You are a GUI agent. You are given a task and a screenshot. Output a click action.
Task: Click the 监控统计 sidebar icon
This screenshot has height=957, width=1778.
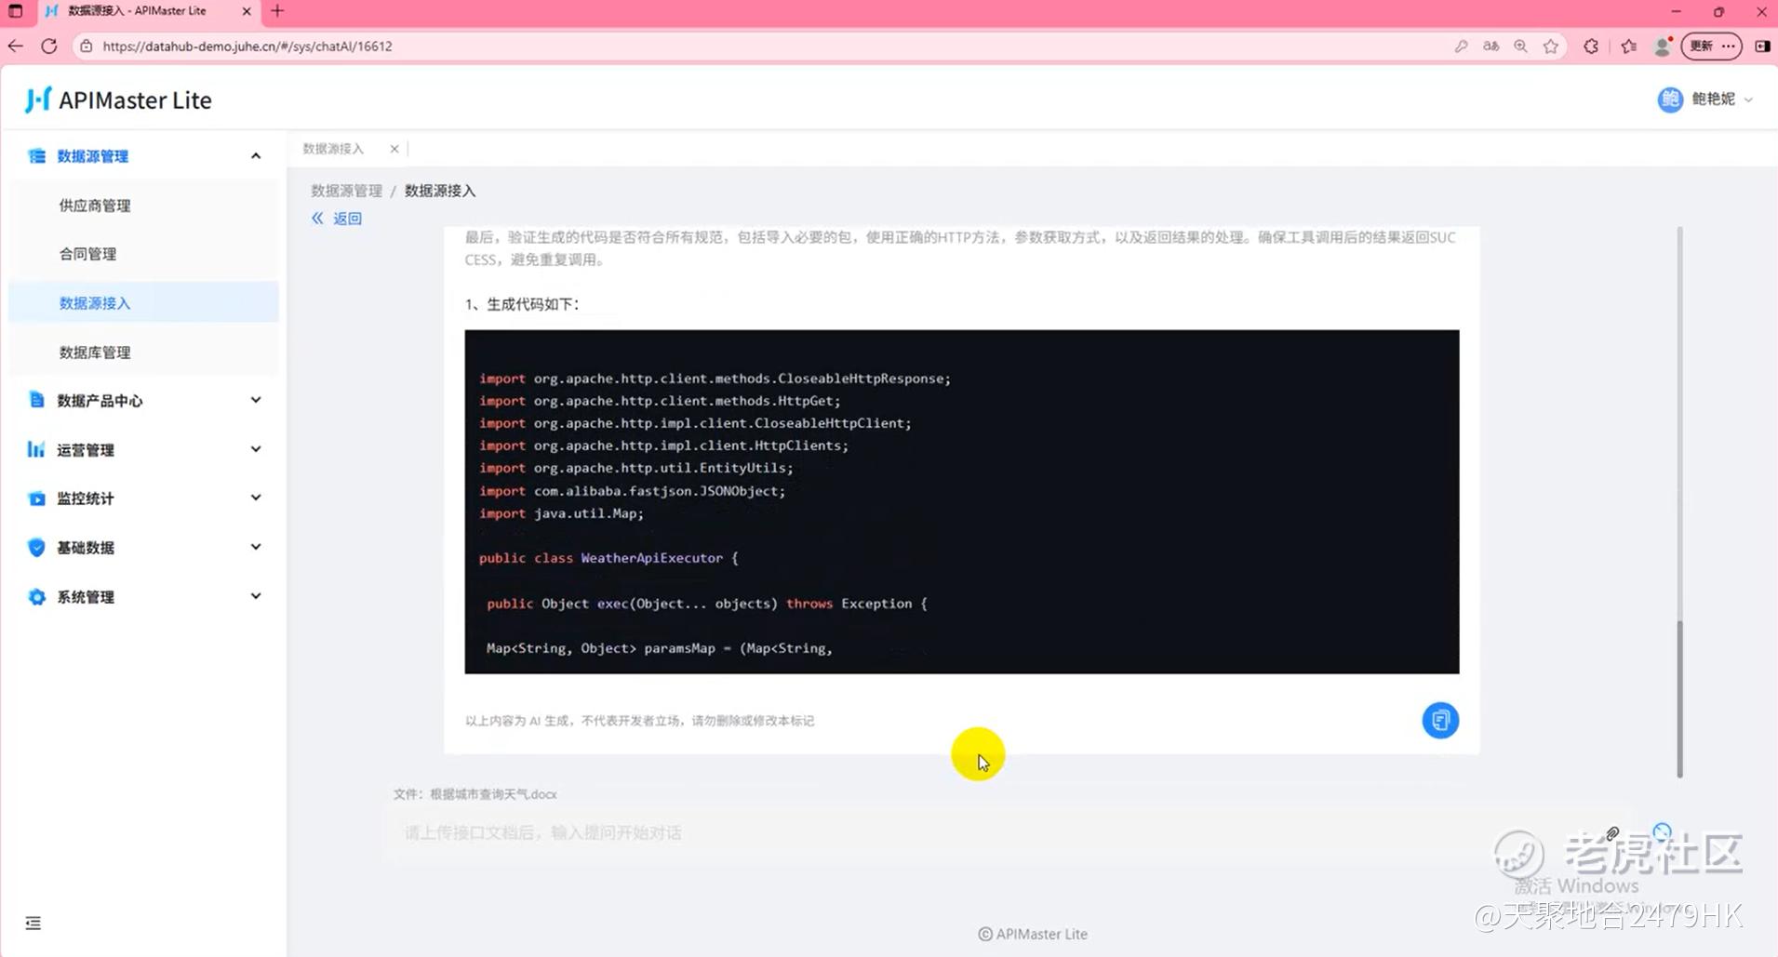pos(36,498)
